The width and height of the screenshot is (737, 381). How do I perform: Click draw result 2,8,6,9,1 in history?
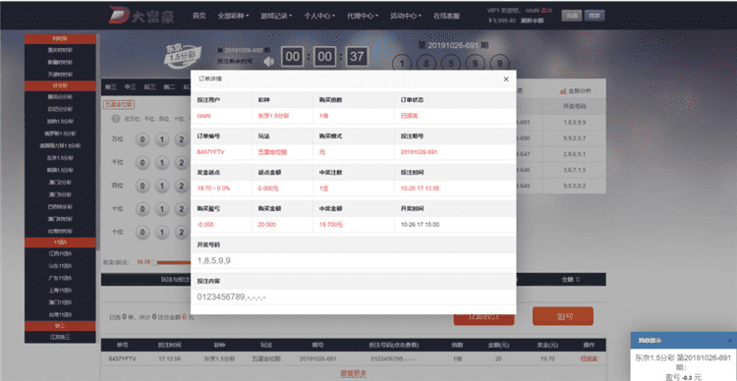[575, 154]
